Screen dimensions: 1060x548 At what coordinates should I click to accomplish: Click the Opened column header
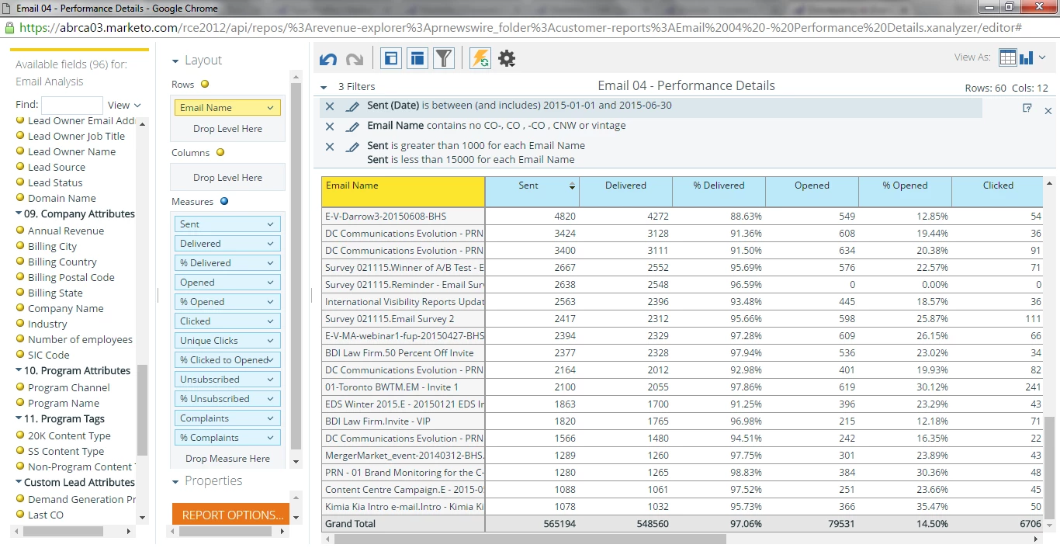tap(812, 191)
